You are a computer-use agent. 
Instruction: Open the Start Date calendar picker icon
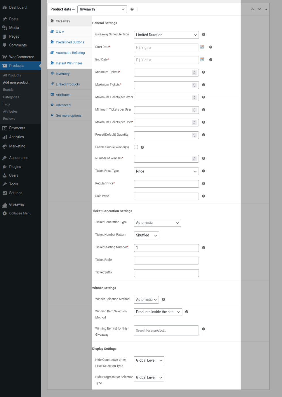[x=202, y=47]
